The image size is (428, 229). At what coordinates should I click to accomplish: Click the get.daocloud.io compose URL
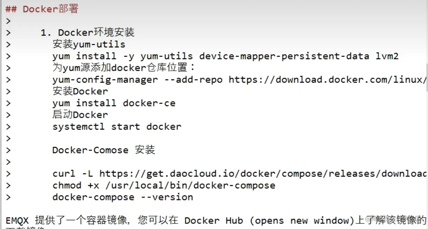click(263, 174)
